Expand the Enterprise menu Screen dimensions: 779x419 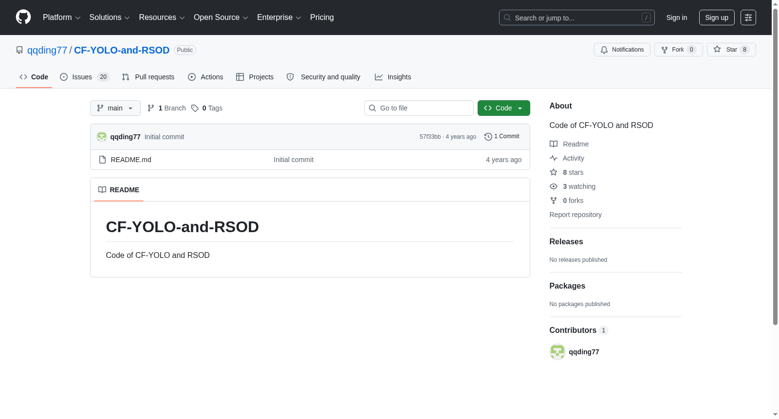pos(279,18)
